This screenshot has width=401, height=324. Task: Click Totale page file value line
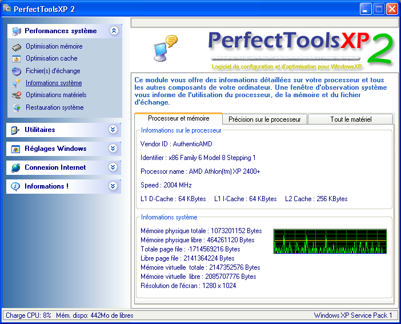[x=190, y=249]
